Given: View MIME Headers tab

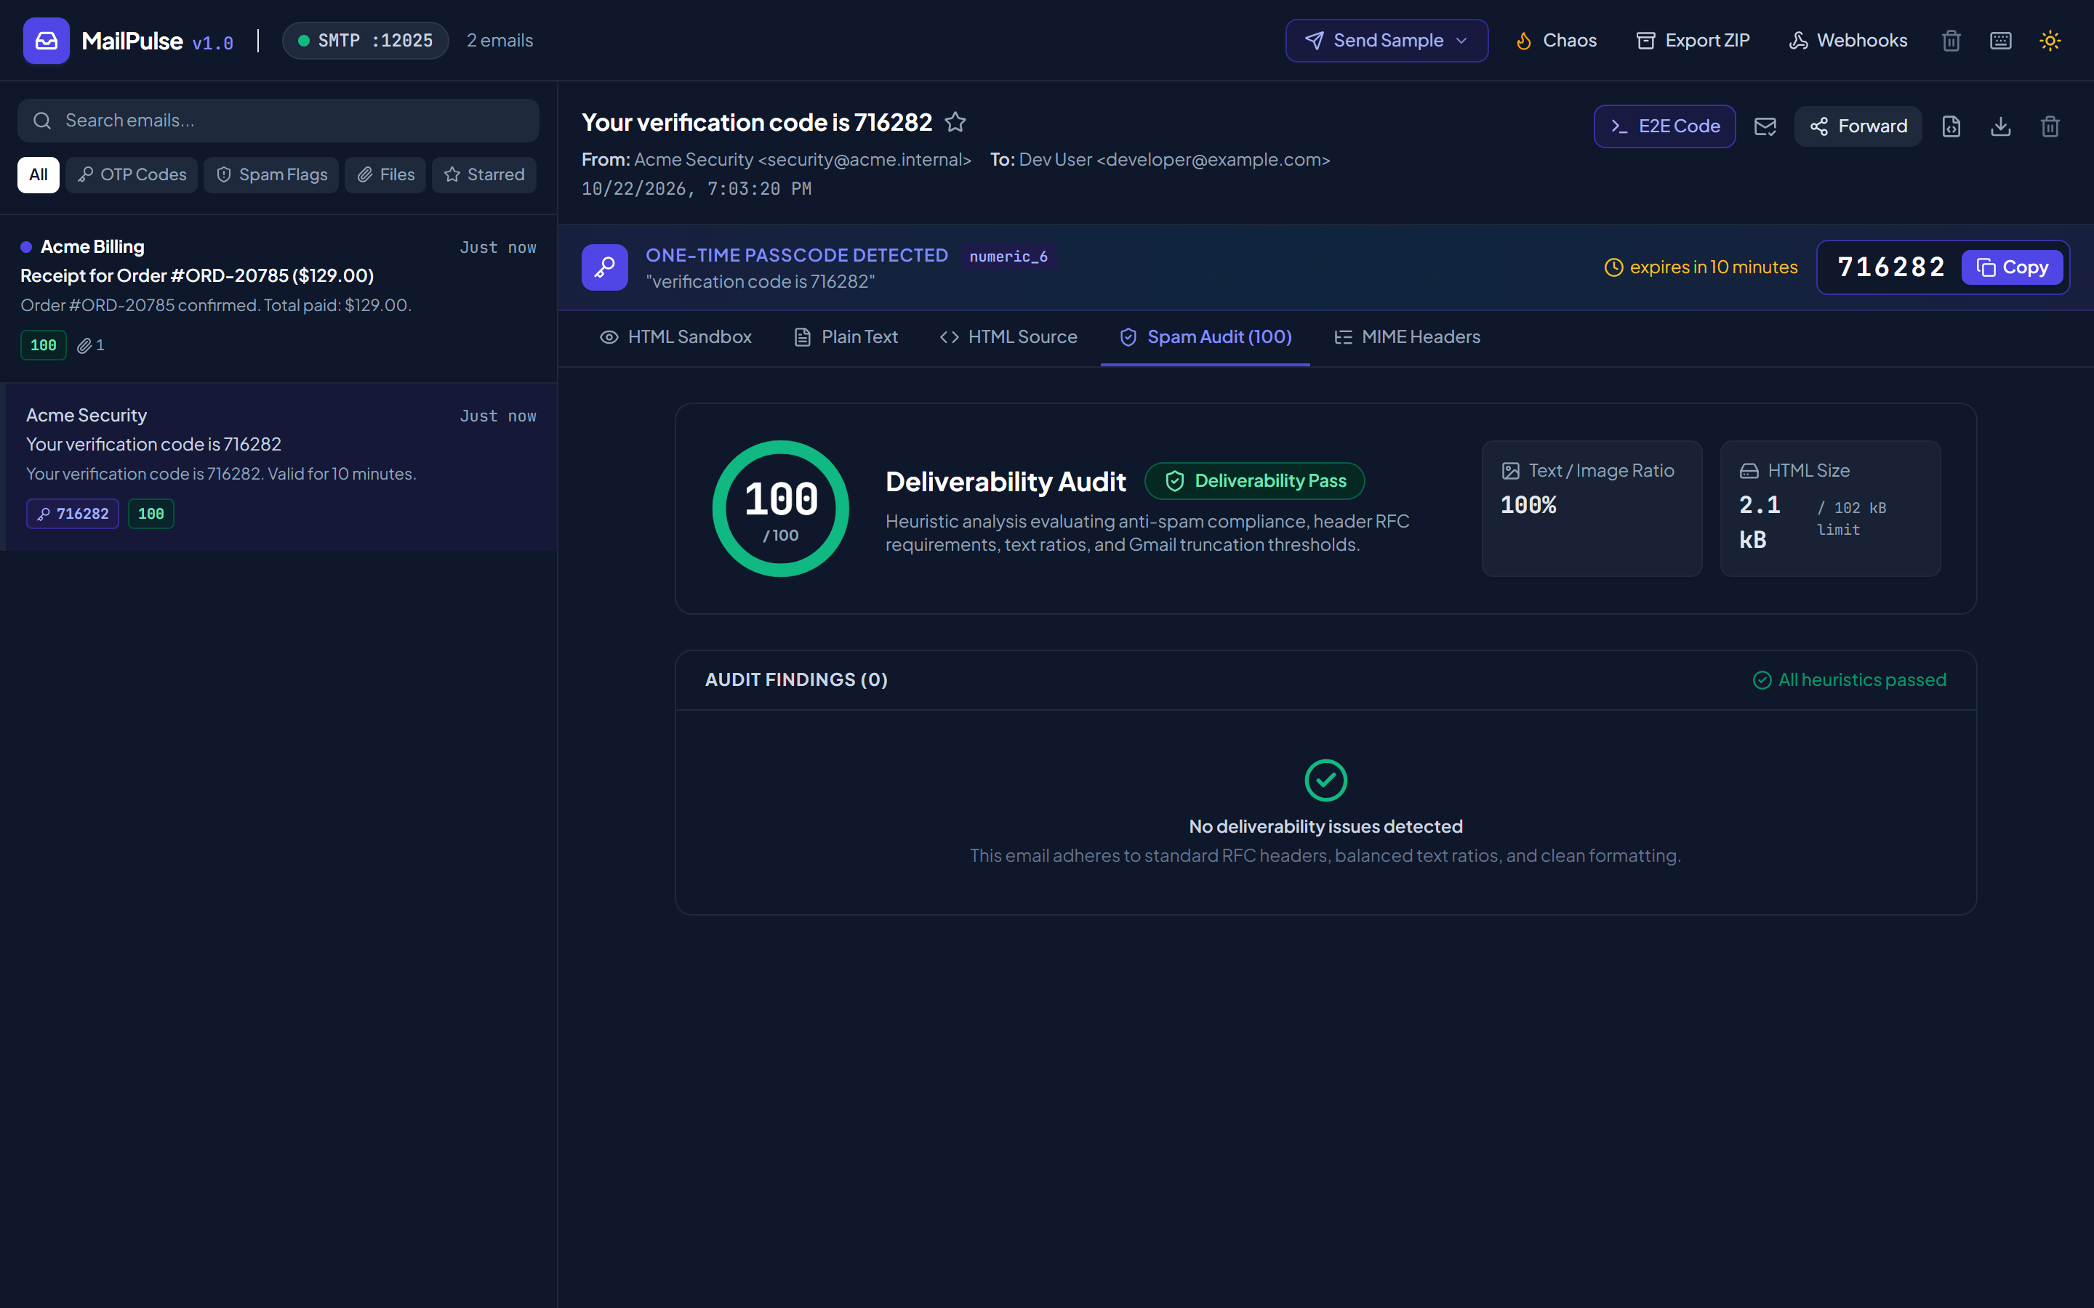Looking at the screenshot, I should (x=1407, y=337).
